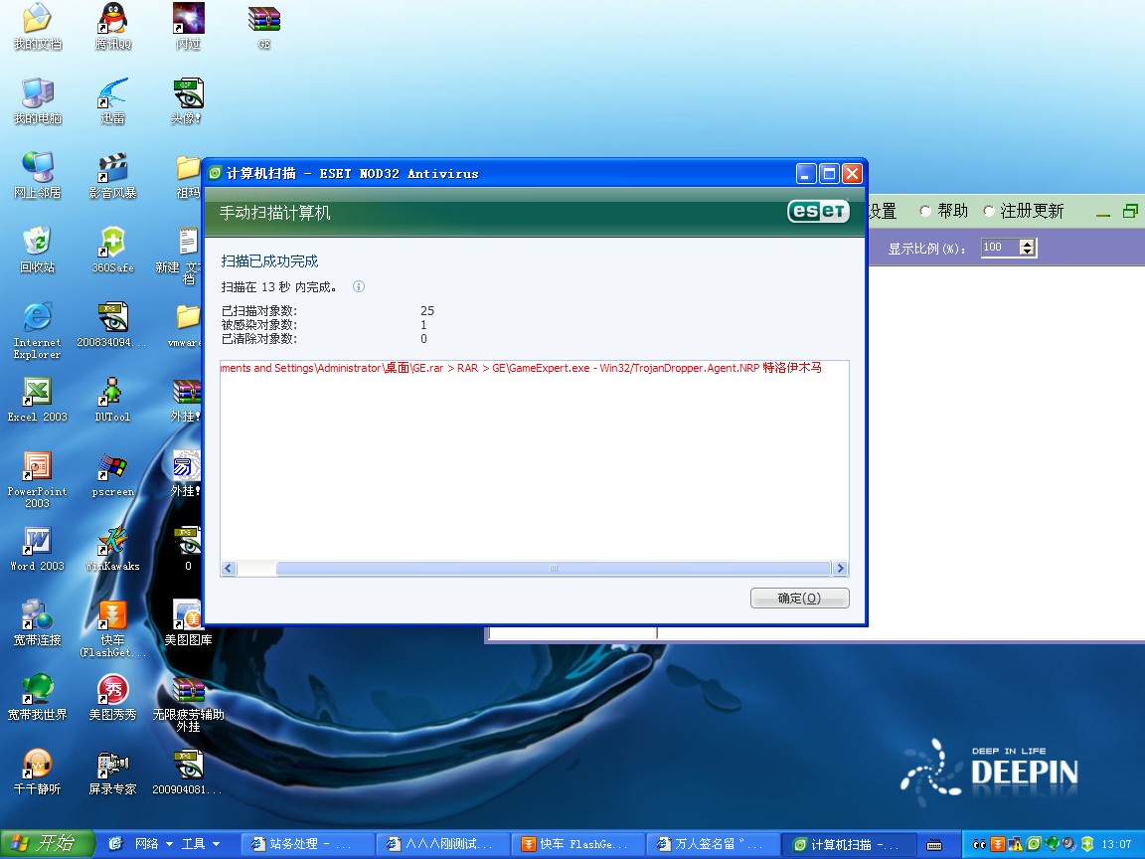Click the scan results horizontal scrollbar thumb
1145x859 pixels.
point(553,569)
